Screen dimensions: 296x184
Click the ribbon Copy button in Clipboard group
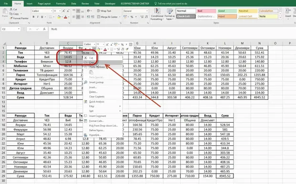[14, 14]
